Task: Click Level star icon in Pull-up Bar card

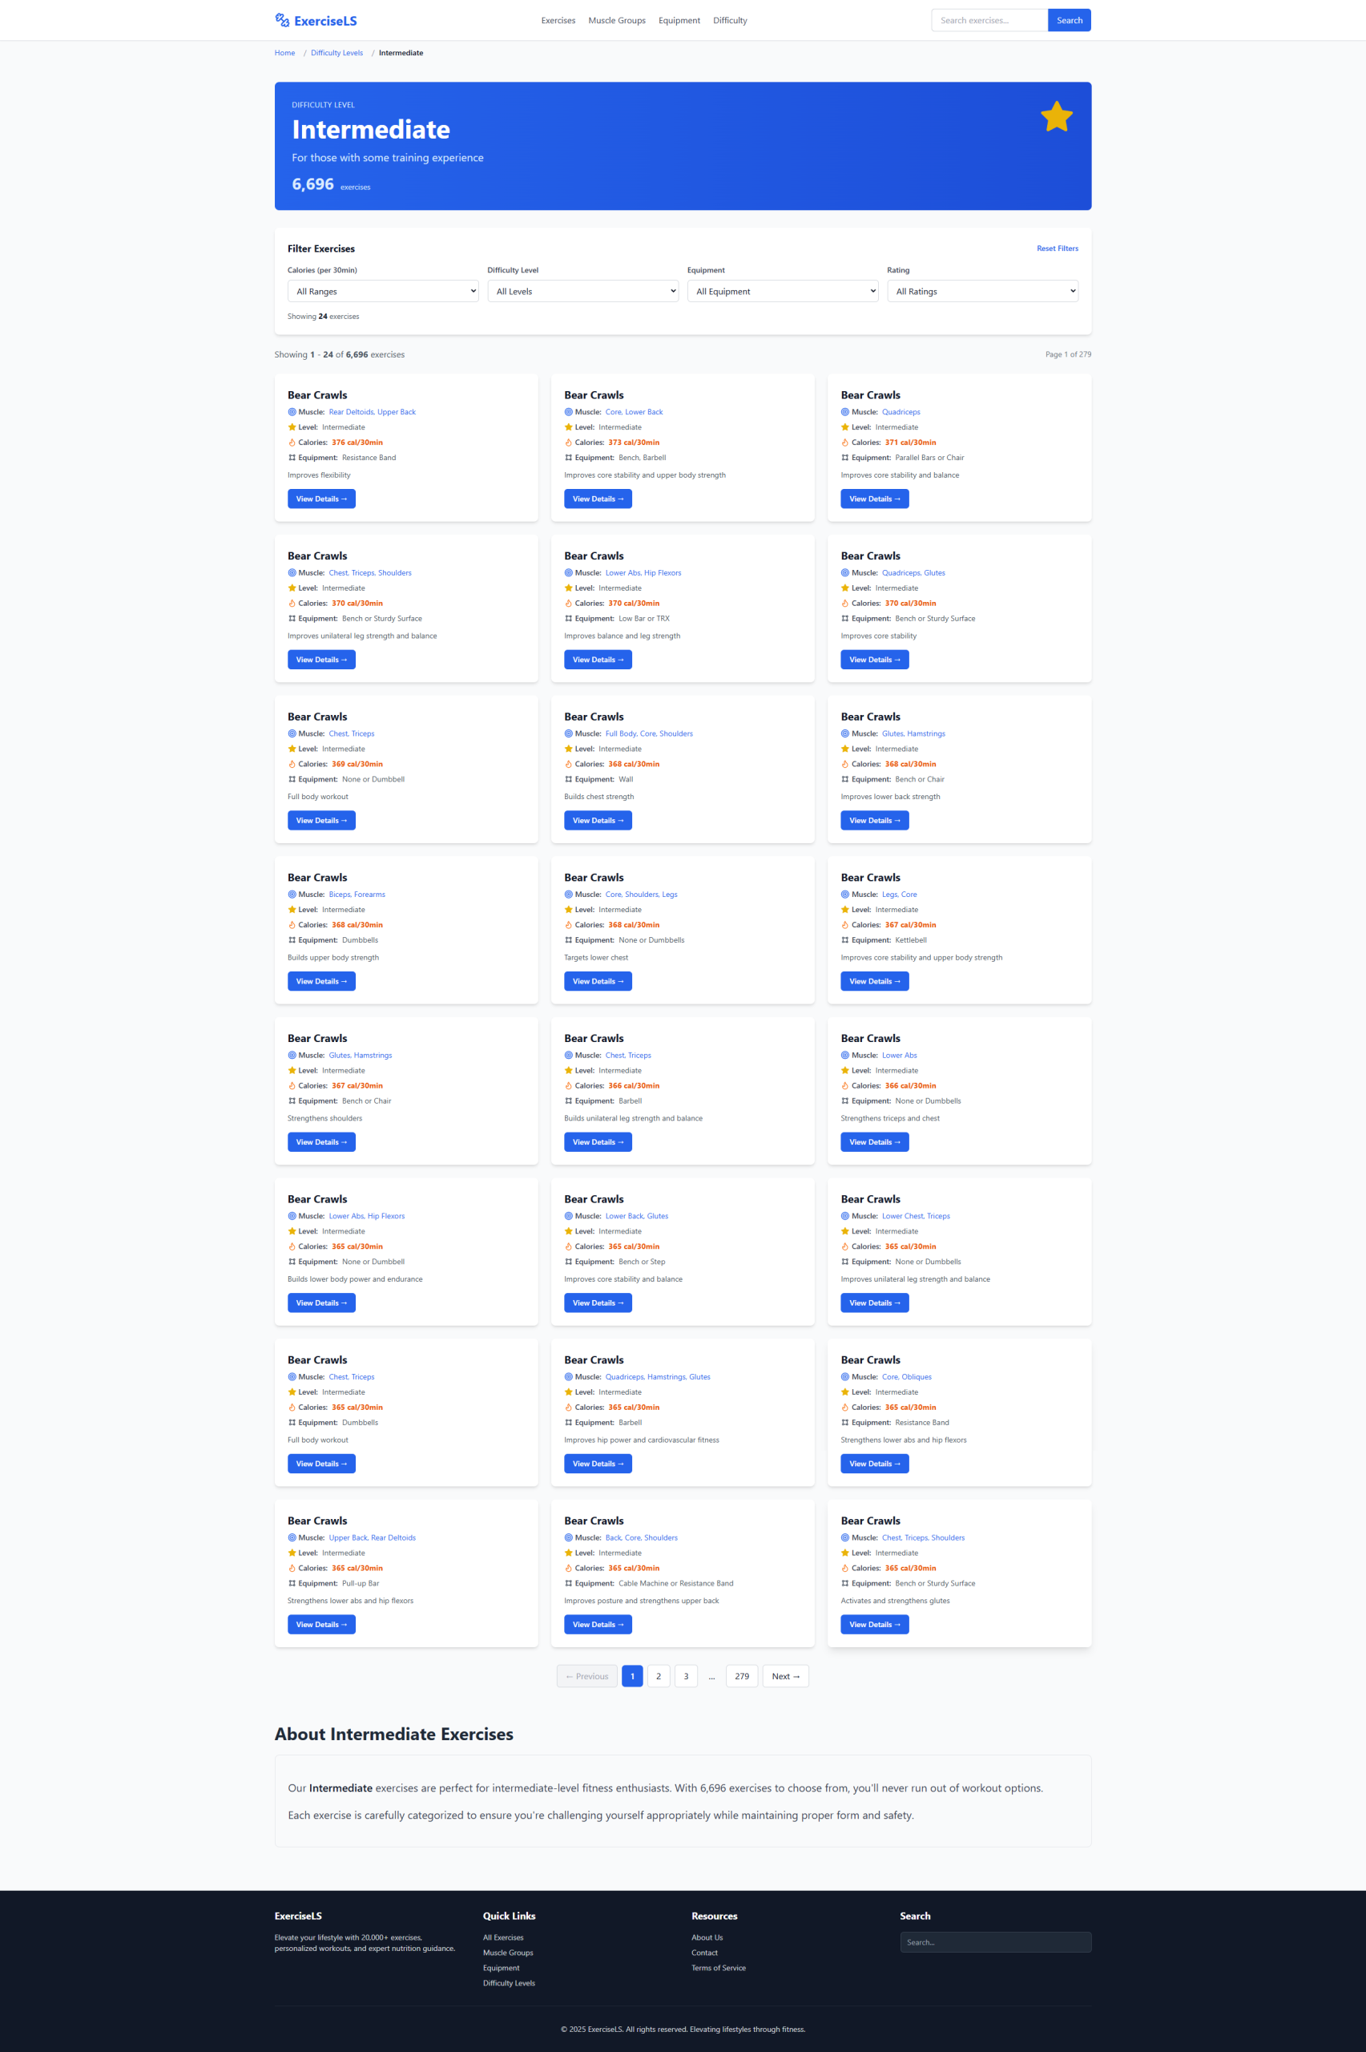Action: point(292,1553)
